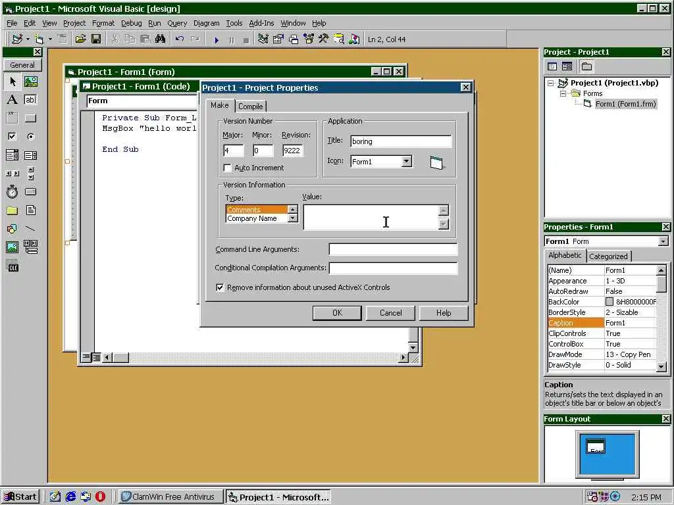The image size is (674, 505).
Task: Click Cancel in Project Properties dialog
Action: coord(390,313)
